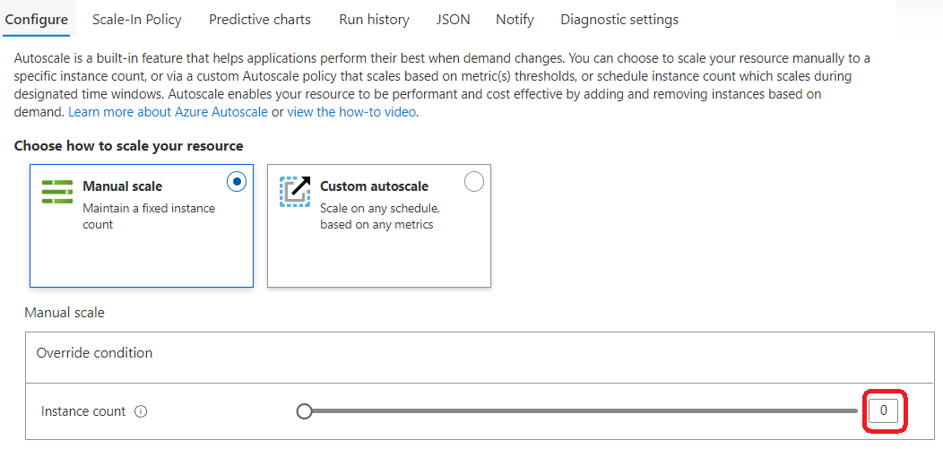Open the JSON tab
Screen dimensions: 943x449
[x=454, y=19]
